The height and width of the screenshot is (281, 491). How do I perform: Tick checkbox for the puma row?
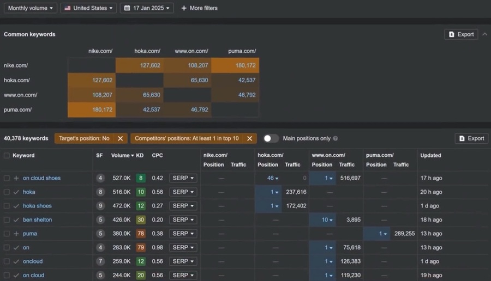[7, 234]
